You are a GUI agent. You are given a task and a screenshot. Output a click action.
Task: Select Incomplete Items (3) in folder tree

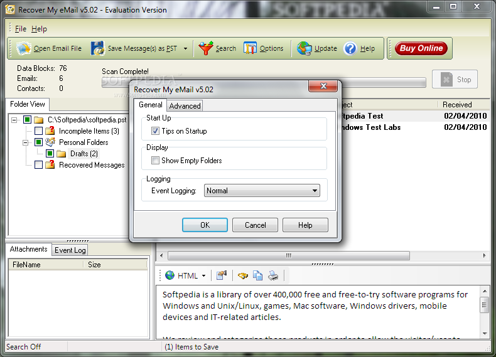click(89, 131)
